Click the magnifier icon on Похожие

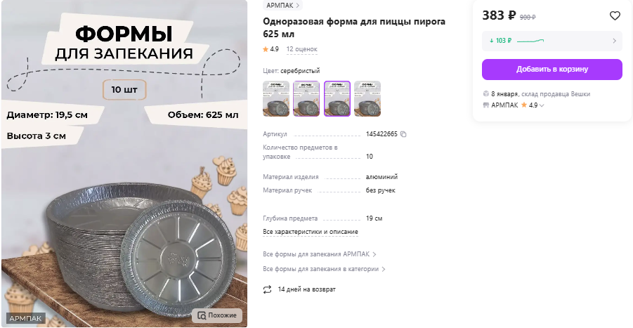[x=202, y=315]
